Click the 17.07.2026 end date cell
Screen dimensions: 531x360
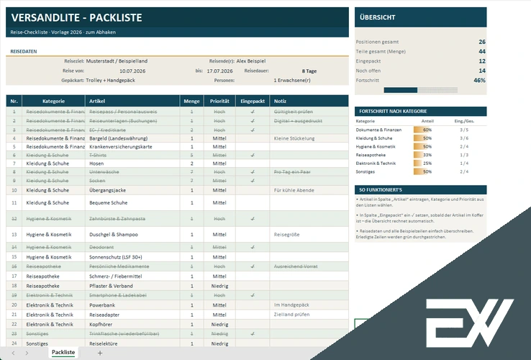coord(219,71)
